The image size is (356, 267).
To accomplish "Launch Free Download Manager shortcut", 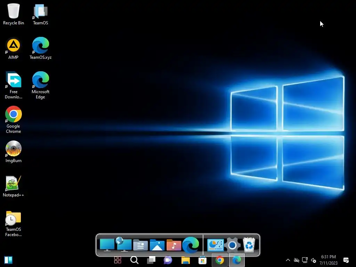I will coord(14,86).
